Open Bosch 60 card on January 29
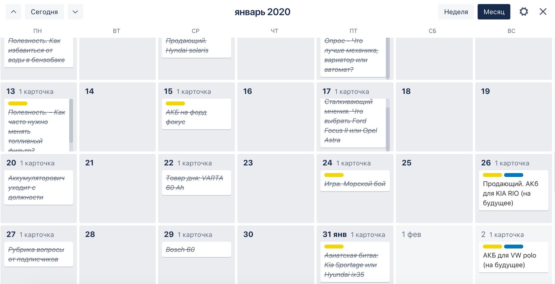Viewport: 555px width, 284px height. (x=196, y=250)
